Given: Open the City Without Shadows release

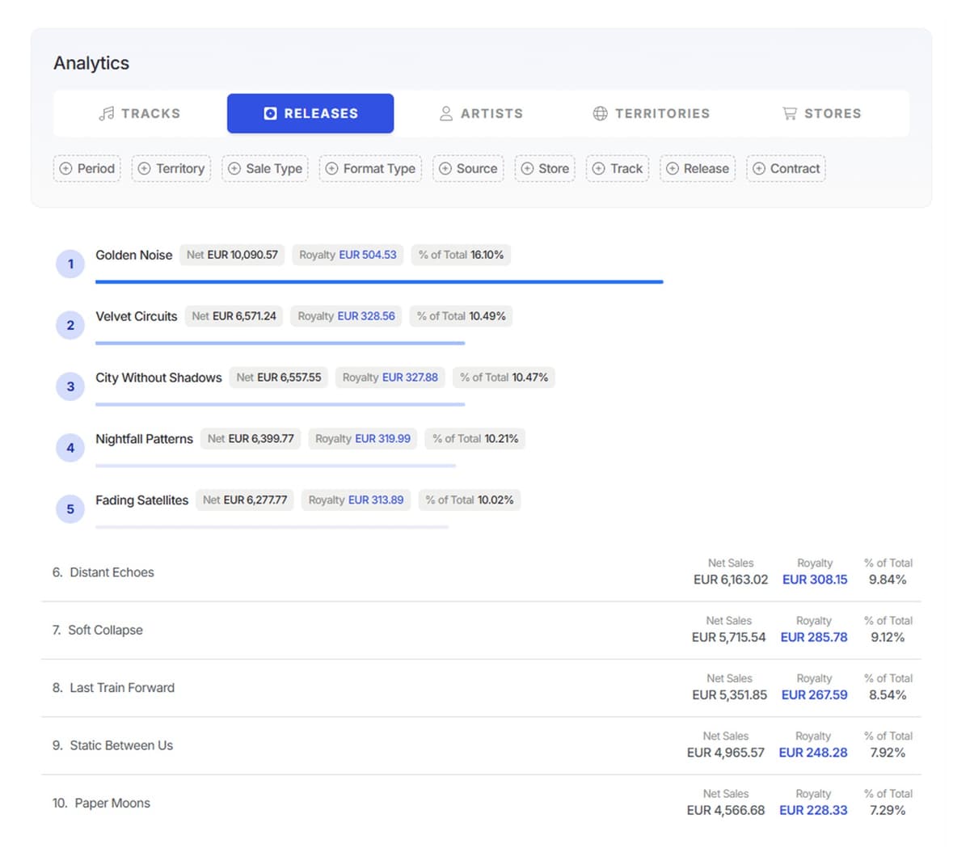Looking at the screenshot, I should pos(158,378).
